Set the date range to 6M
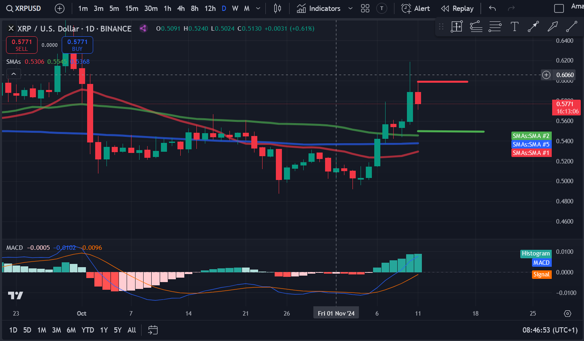Image resolution: width=584 pixels, height=341 pixels. [71, 330]
